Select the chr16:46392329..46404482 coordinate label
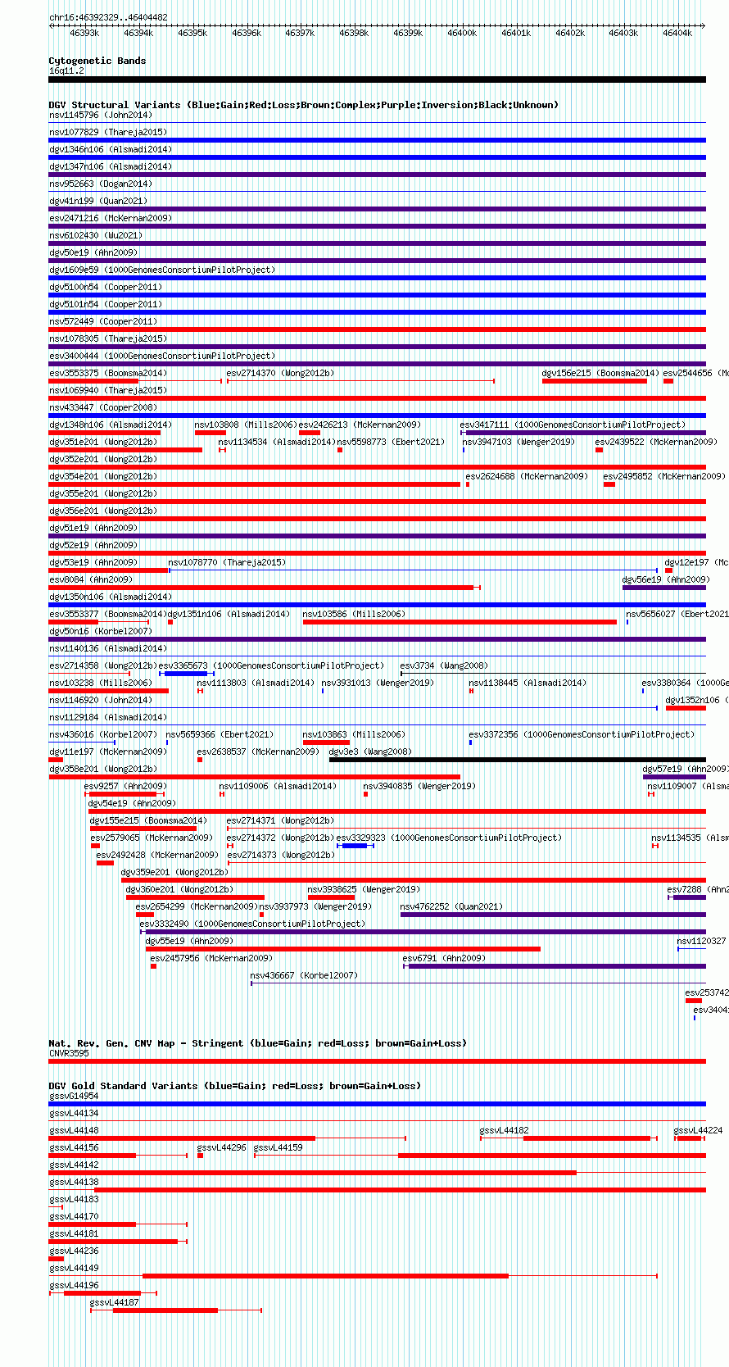The image size is (729, 1367). click(x=108, y=17)
